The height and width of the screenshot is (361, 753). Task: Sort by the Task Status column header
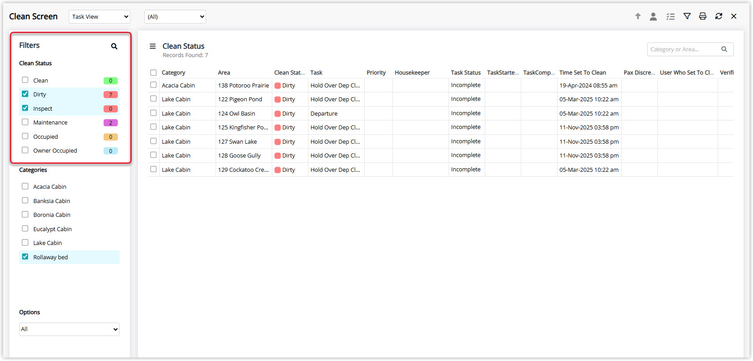pyautogui.click(x=466, y=72)
